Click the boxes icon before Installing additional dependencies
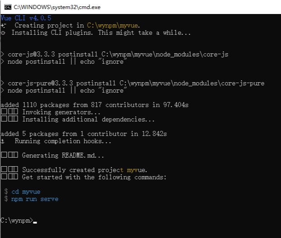 tap(9, 119)
